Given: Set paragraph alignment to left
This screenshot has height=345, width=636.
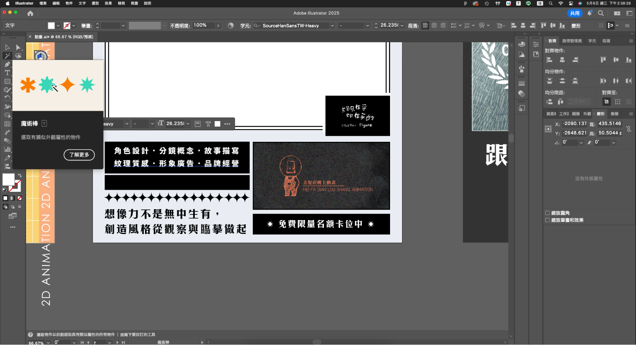Looking at the screenshot, I should [425, 25].
